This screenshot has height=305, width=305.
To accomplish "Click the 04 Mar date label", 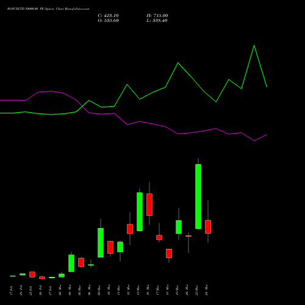I will coord(70,290).
